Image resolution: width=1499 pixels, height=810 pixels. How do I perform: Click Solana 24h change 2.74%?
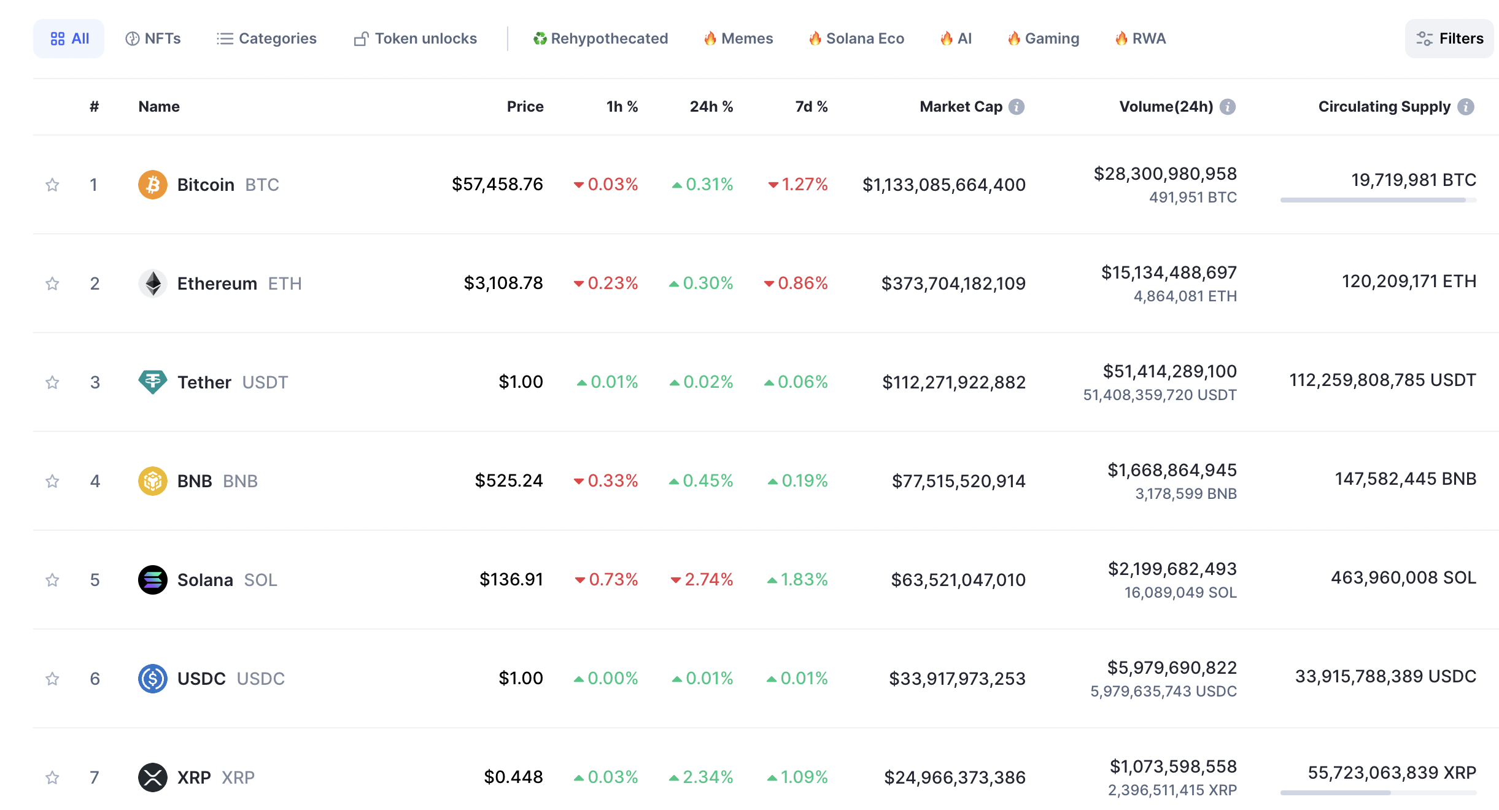point(702,579)
